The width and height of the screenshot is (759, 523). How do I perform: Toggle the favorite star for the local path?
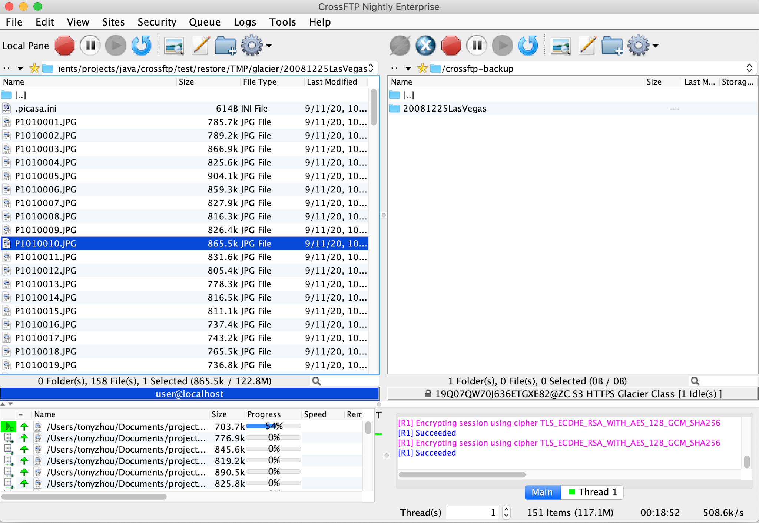point(34,68)
